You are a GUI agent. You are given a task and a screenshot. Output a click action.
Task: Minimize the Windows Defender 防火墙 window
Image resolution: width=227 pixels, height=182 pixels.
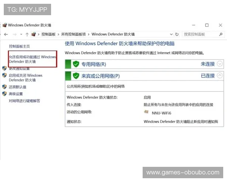pyautogui.click(x=194, y=25)
